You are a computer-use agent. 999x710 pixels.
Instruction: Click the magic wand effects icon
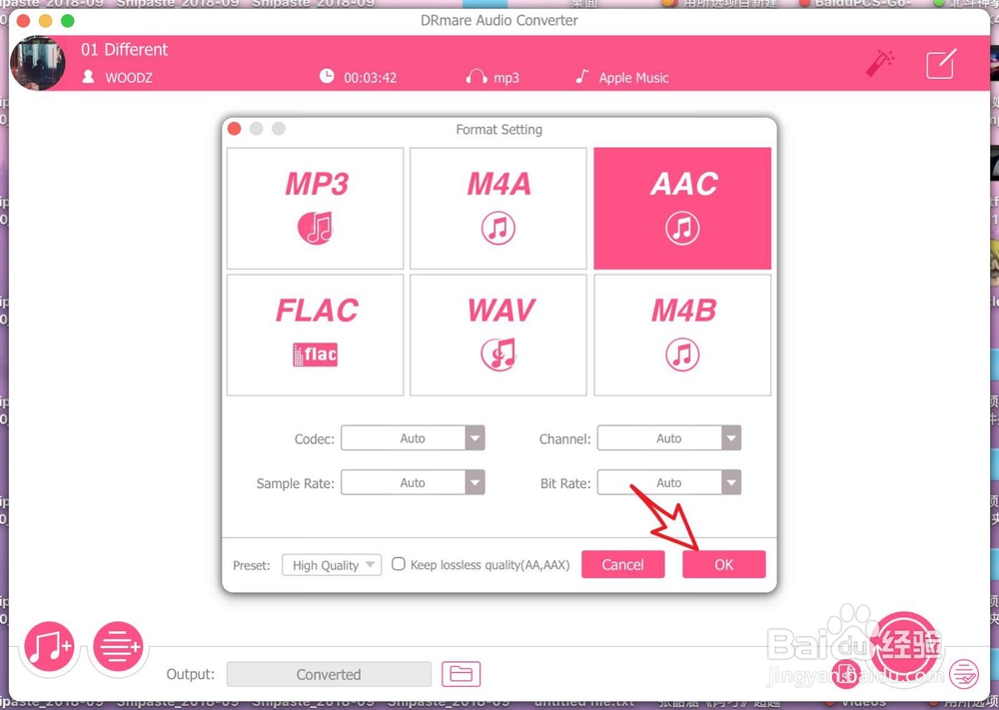coord(880,63)
